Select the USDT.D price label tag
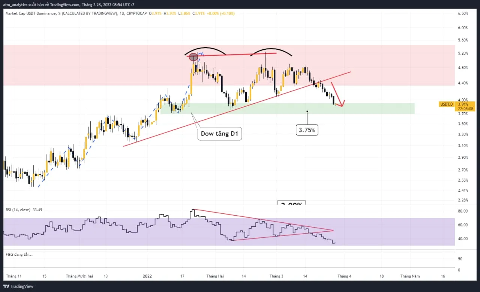 446,104
